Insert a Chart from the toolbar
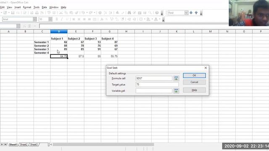 point(118,13)
